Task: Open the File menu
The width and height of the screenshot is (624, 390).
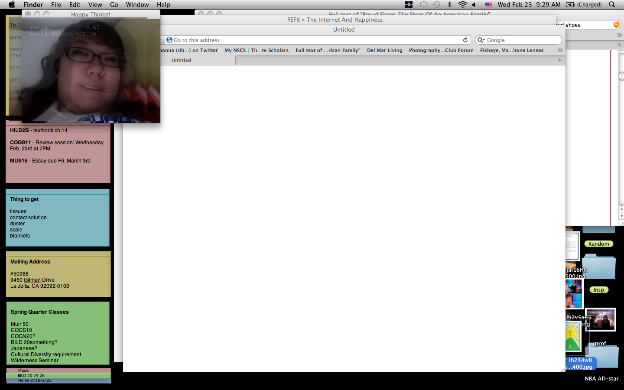Action: [x=56, y=4]
